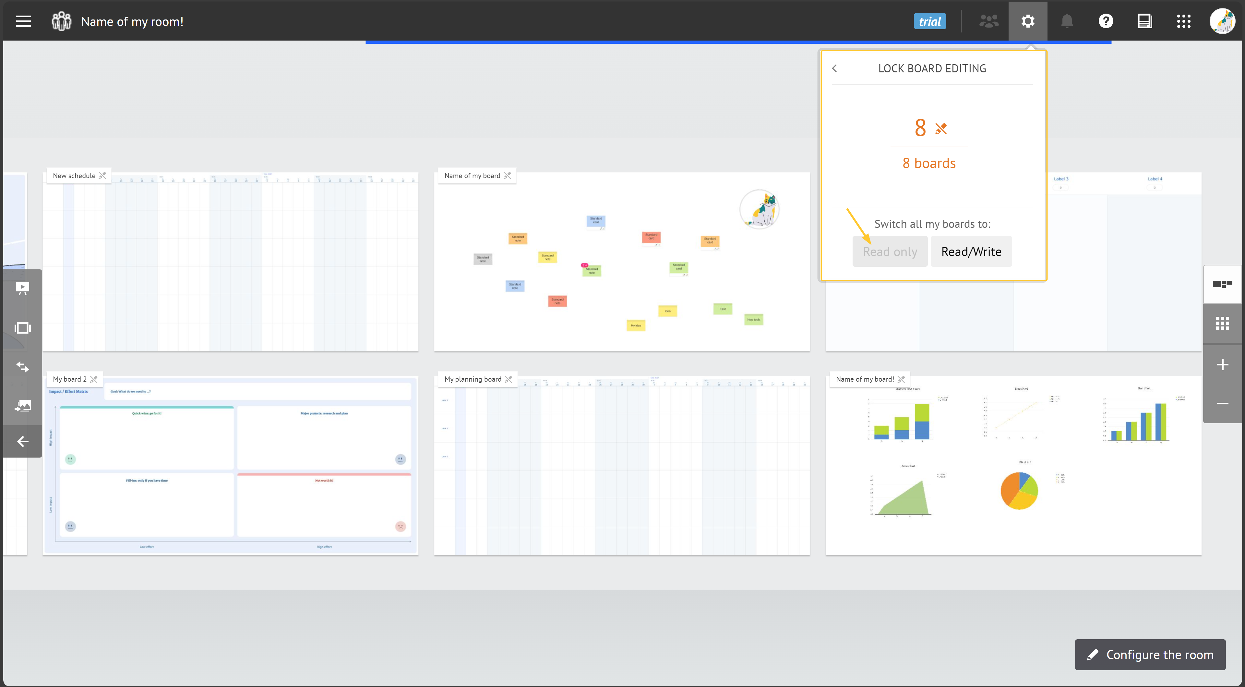Click the New schedule board label
Image resolution: width=1245 pixels, height=687 pixels.
click(74, 176)
